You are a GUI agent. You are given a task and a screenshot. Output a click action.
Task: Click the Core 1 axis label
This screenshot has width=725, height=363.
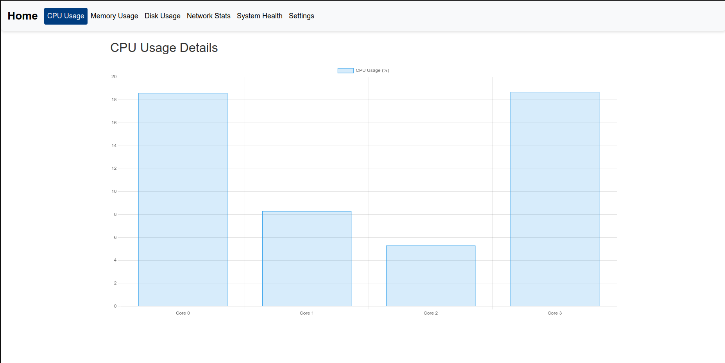point(306,313)
